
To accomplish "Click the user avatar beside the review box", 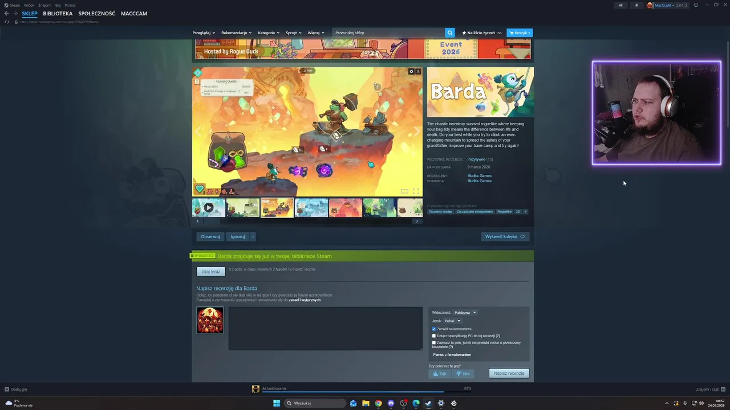I will click(x=210, y=320).
